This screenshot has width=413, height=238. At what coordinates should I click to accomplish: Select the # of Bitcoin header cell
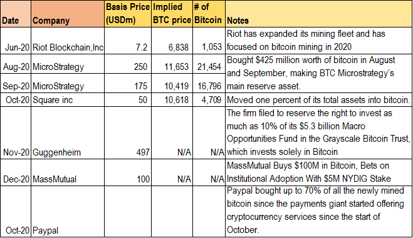209,14
